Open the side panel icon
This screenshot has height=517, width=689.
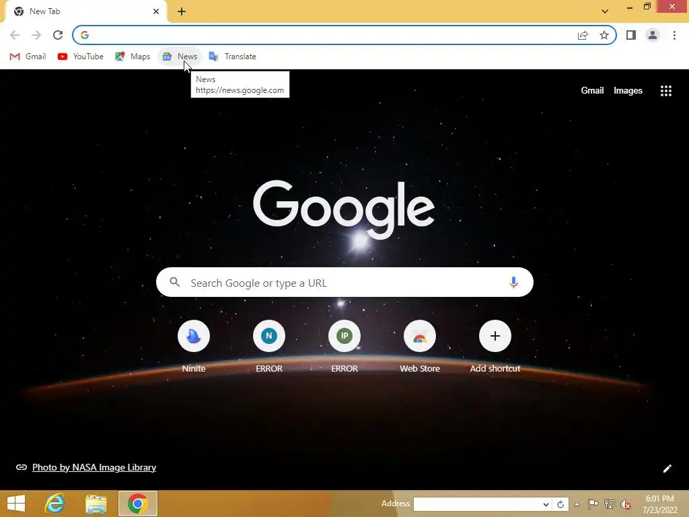pos(631,35)
